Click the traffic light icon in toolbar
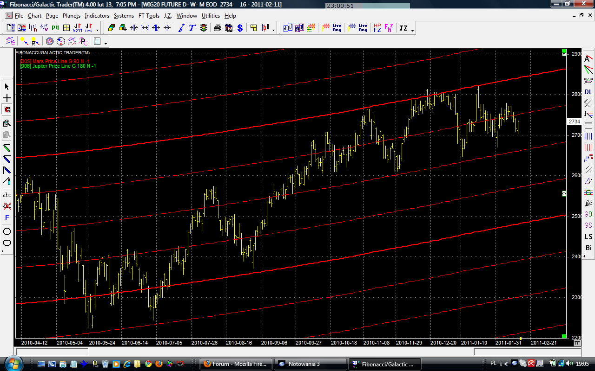 [204, 28]
